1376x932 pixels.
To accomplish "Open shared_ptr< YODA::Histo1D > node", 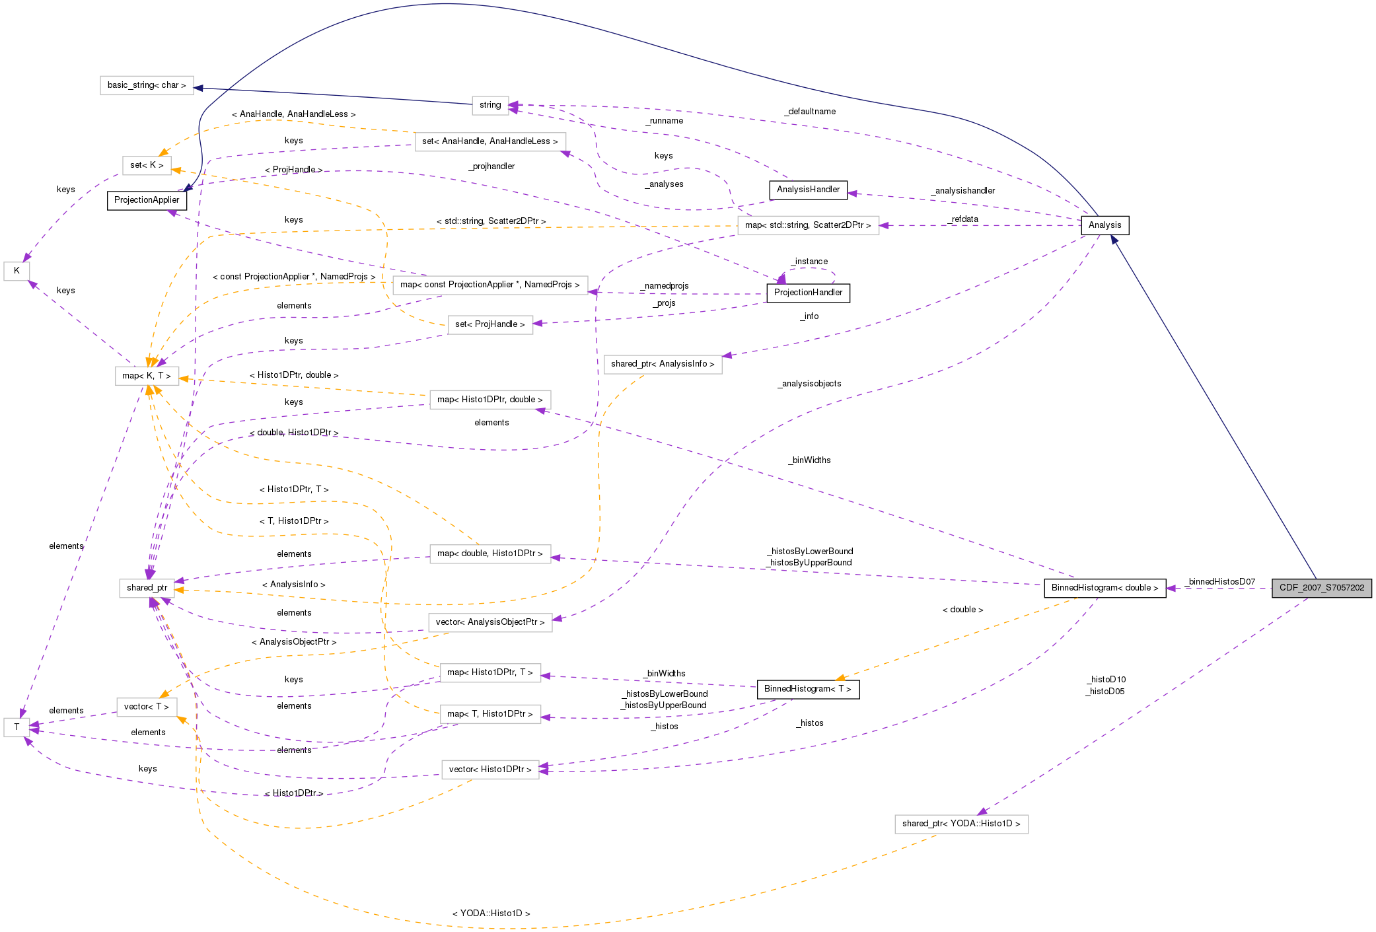I will 962,824.
